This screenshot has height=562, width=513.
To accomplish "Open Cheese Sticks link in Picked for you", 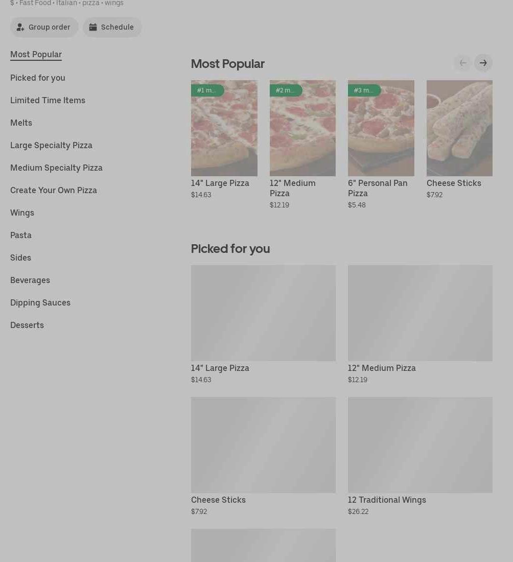I will 218,500.
